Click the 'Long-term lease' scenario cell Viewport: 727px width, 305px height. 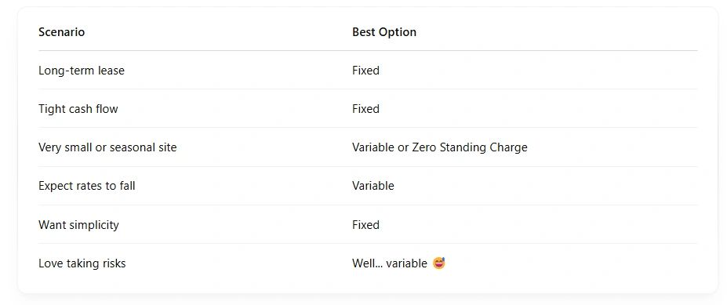pyautogui.click(x=81, y=71)
